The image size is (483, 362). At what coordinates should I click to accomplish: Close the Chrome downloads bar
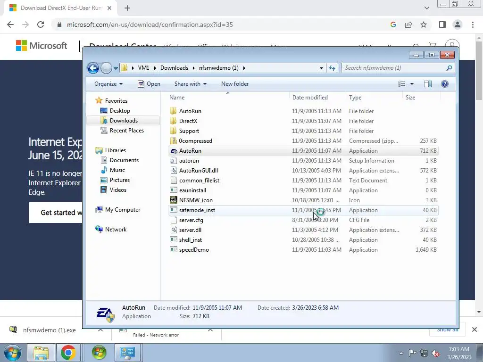click(x=475, y=329)
